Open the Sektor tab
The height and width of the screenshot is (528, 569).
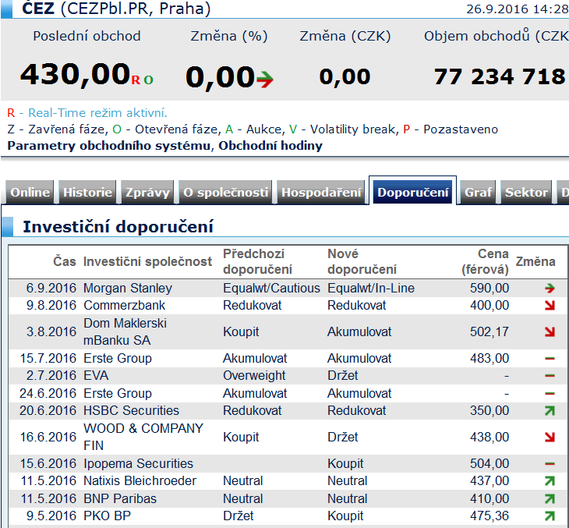pyautogui.click(x=526, y=192)
